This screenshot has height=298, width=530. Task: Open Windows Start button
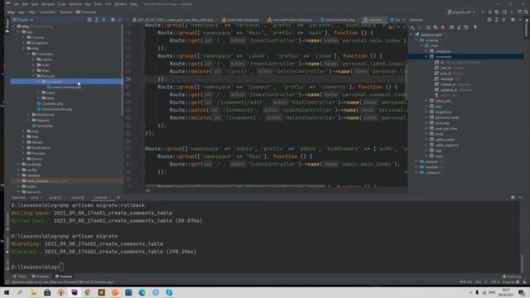click(7, 292)
